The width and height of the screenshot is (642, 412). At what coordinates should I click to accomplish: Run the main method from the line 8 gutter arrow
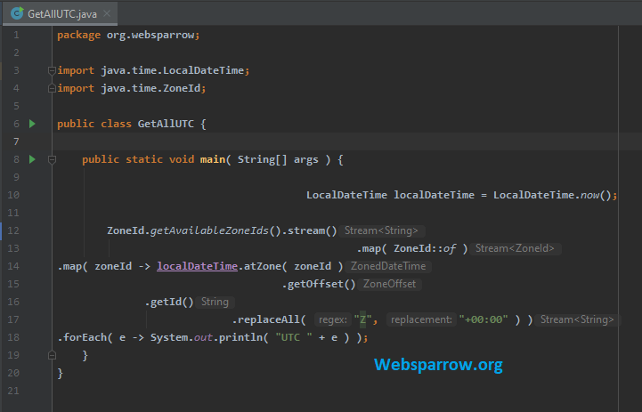coord(32,159)
